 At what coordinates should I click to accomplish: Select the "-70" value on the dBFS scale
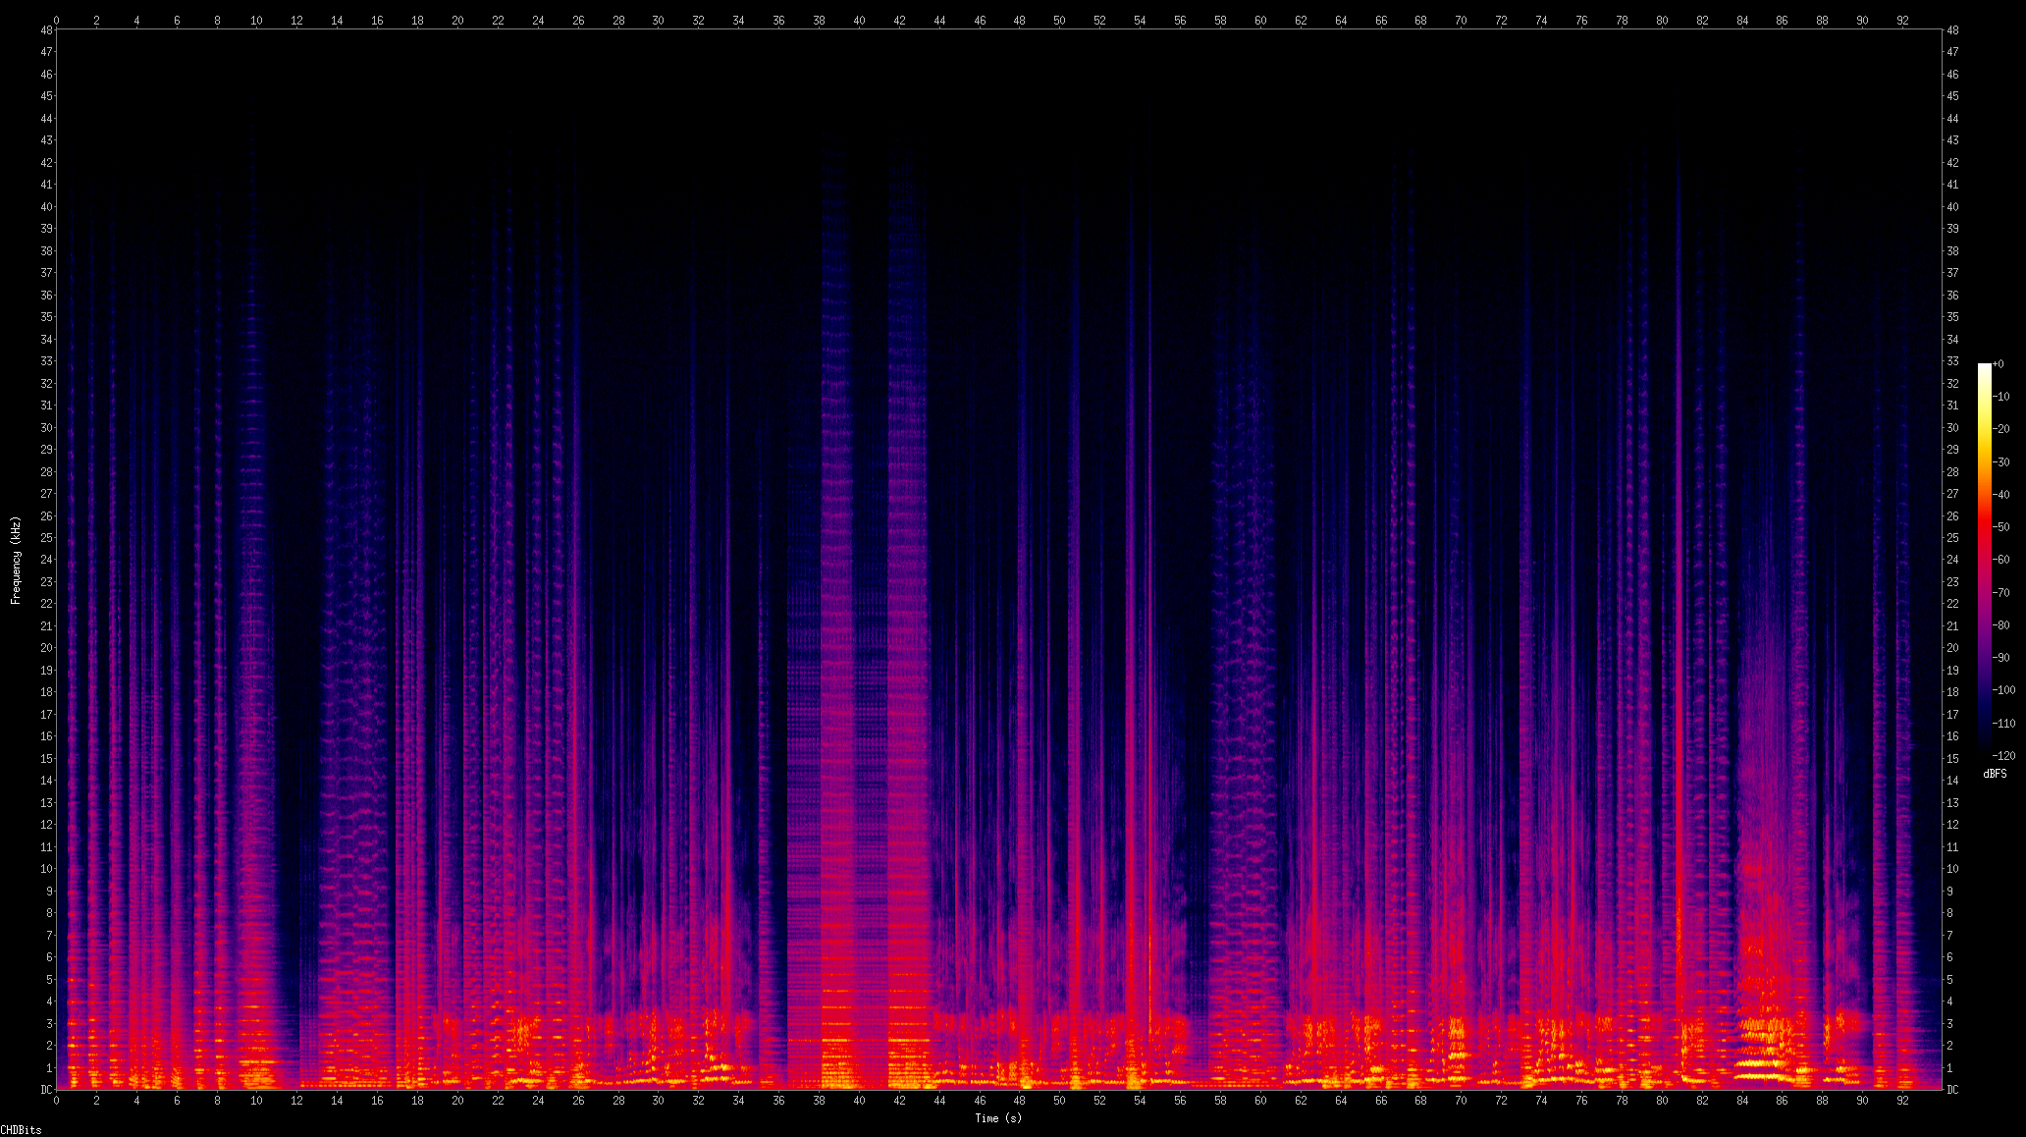point(2001,593)
